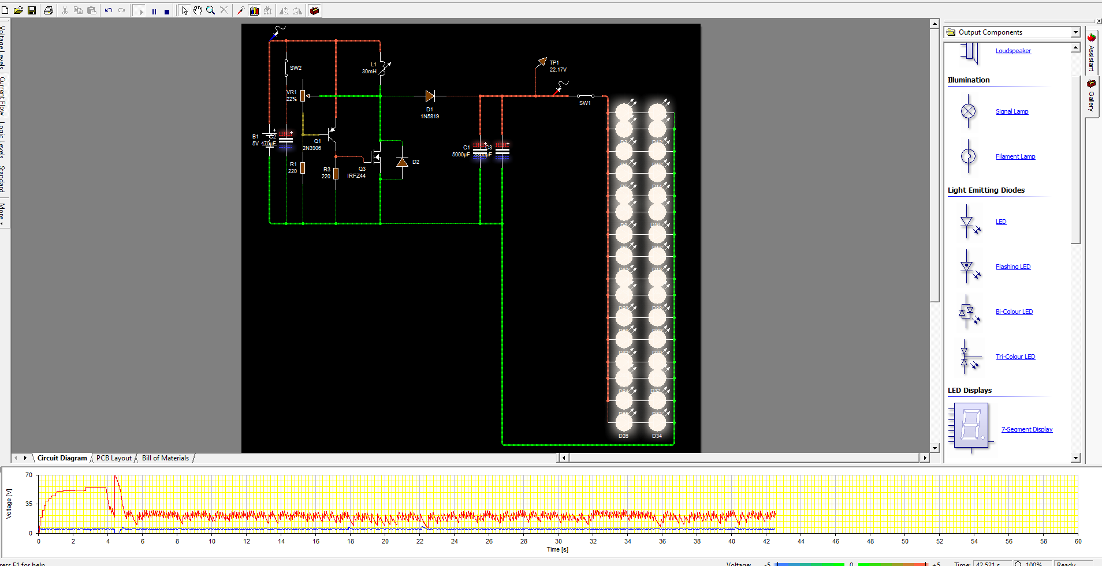The image size is (1102, 566).
Task: Pick the Signal Lamp symbol icon
Action: (x=969, y=111)
